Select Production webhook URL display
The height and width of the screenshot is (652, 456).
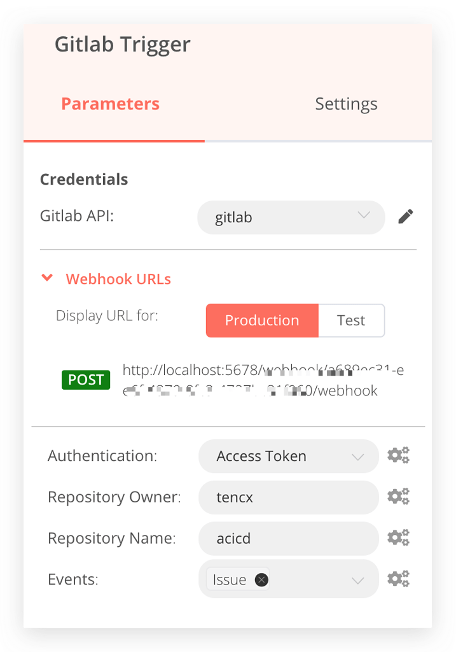(261, 320)
